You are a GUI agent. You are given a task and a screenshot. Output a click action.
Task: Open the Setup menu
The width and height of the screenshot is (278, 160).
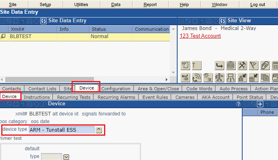tap(45, 4)
